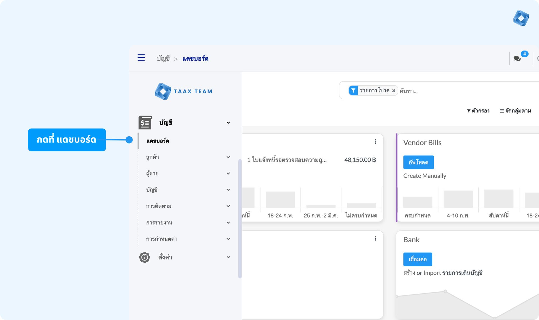This screenshot has width=539, height=320.
Task: Open the Vendor Bills card title
Action: 422,143
